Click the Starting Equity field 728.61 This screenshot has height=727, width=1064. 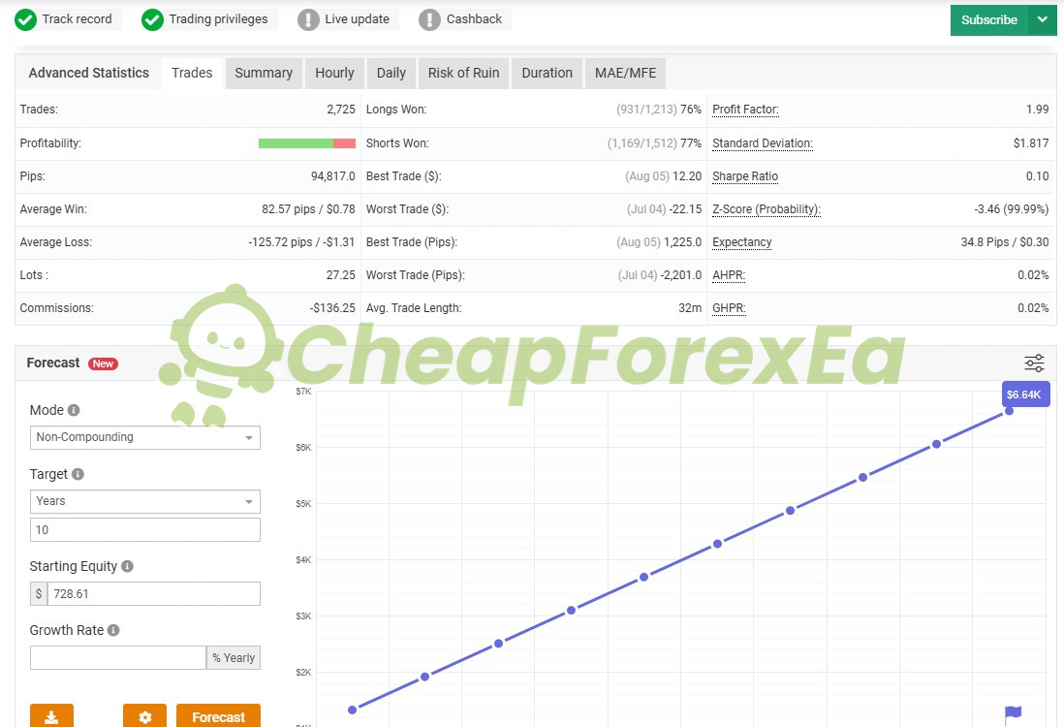[x=154, y=594]
